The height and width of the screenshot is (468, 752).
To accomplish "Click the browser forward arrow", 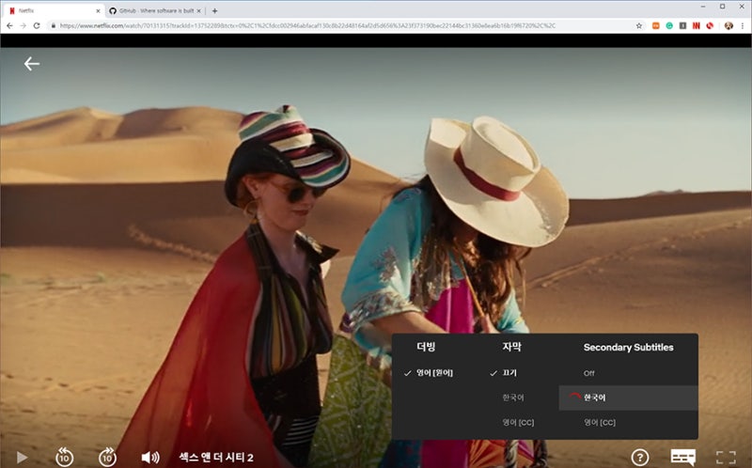I will tap(23, 25).
